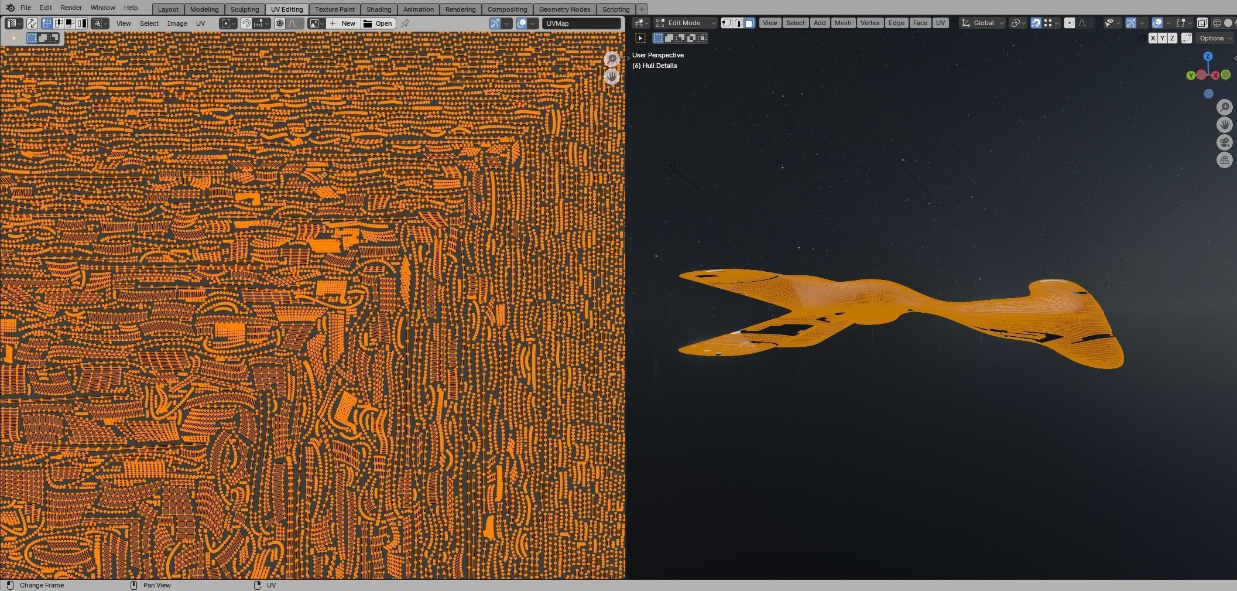The image size is (1237, 591).
Task: Select wireframe viewport shading
Action: point(1217,23)
